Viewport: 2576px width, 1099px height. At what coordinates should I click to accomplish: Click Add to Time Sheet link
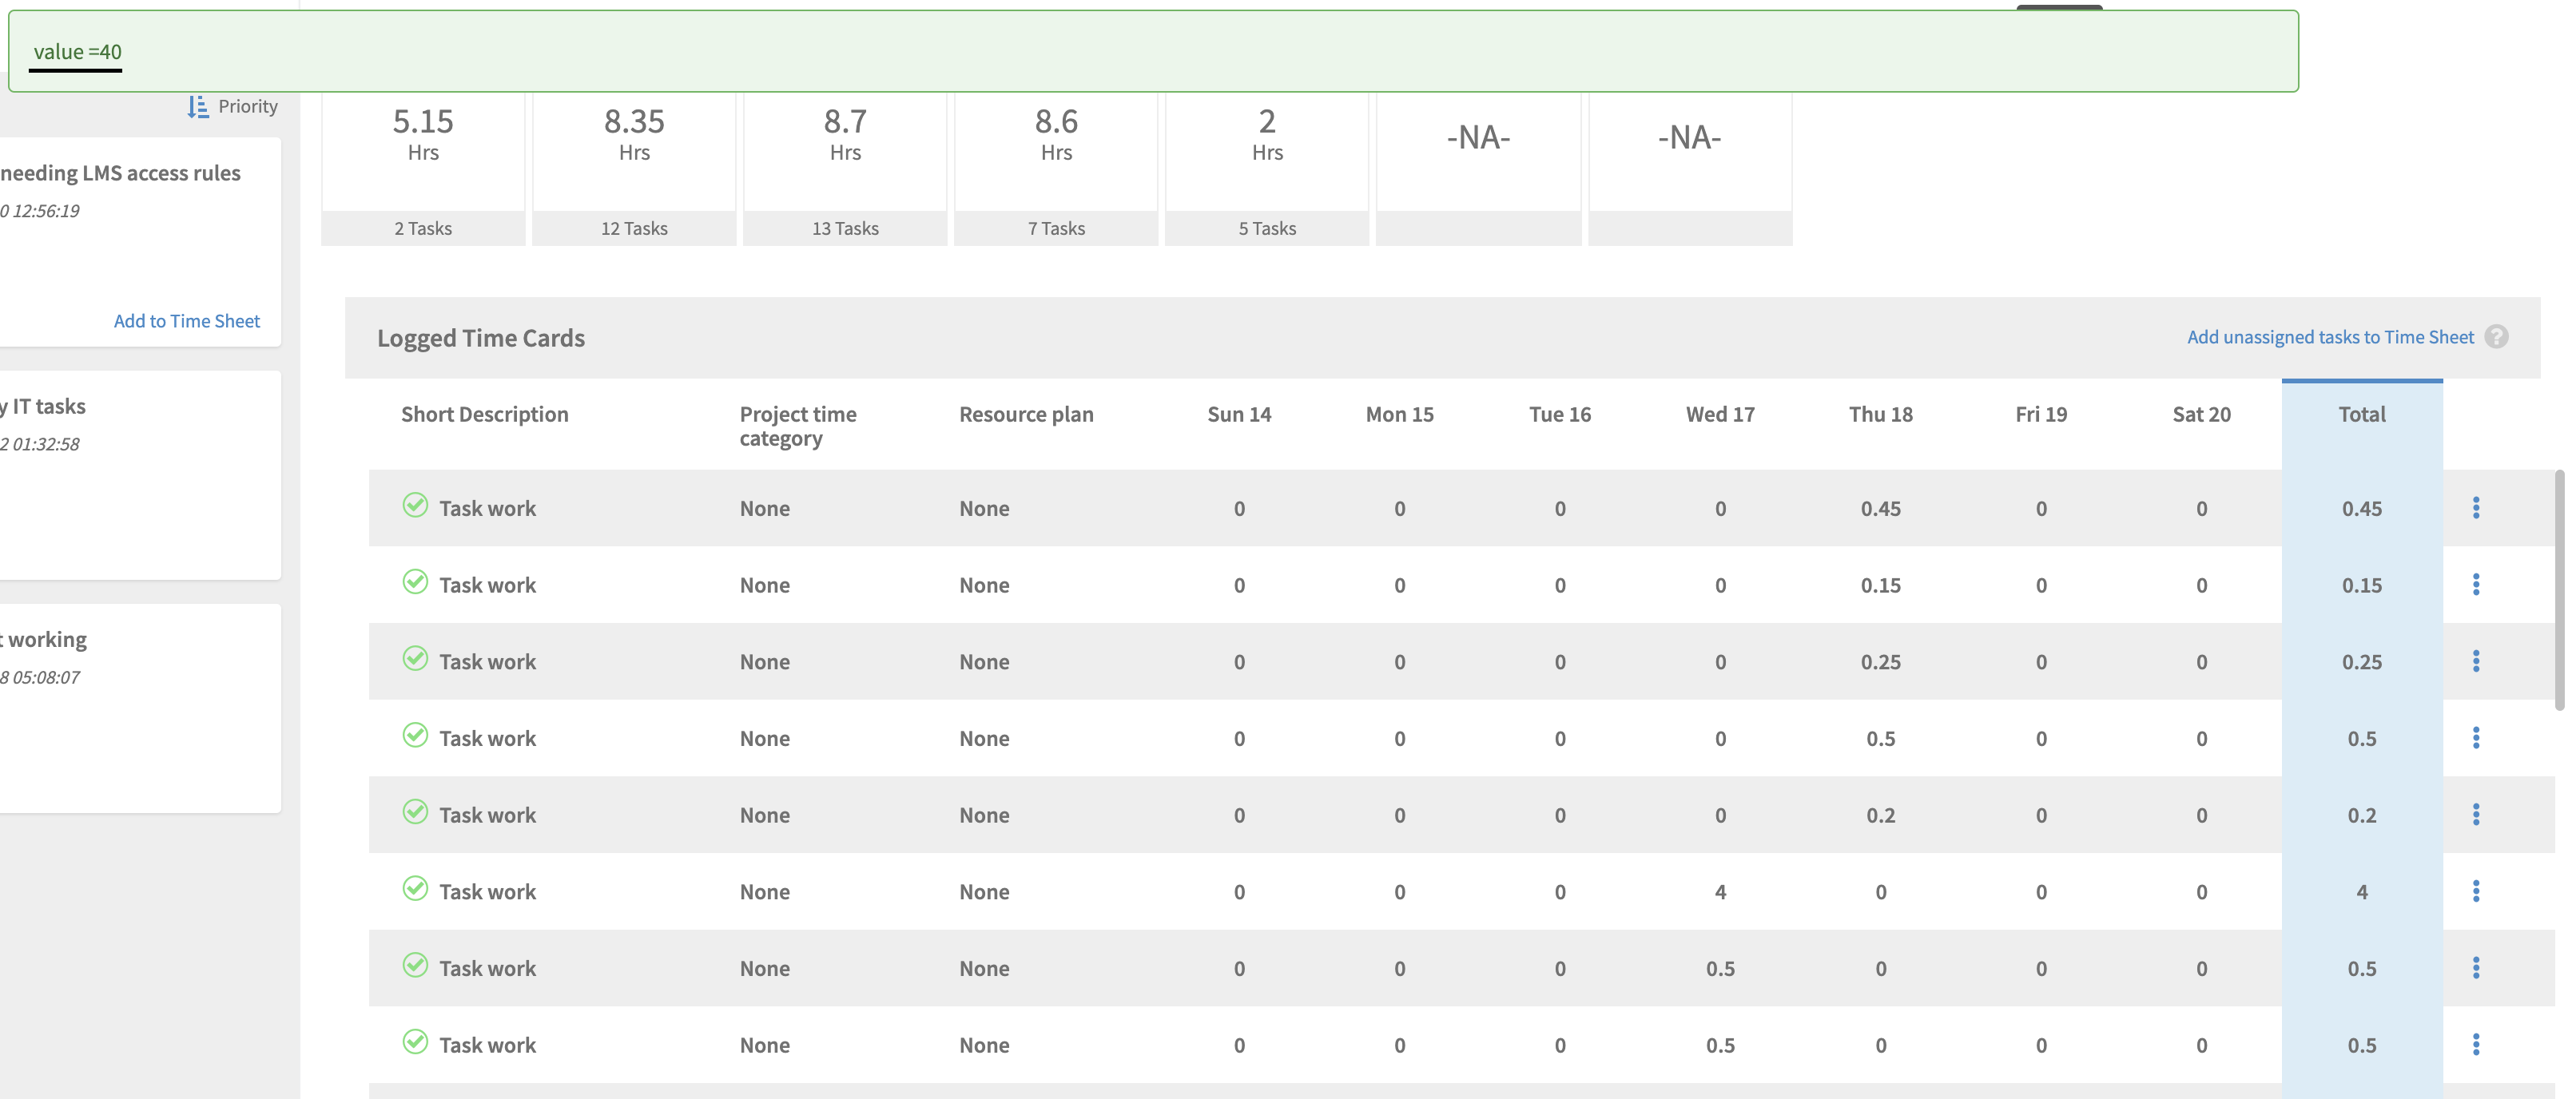186,321
